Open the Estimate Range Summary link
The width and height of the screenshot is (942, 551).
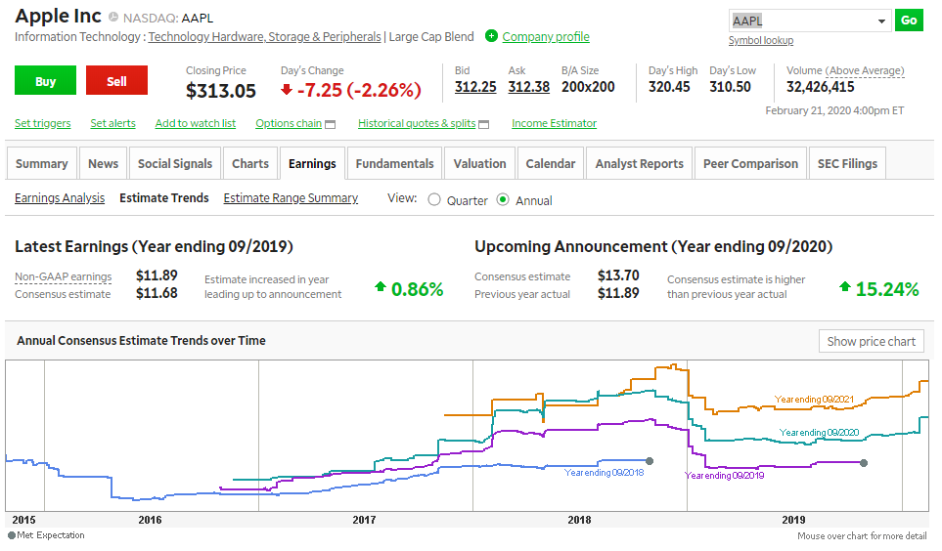[x=291, y=198]
